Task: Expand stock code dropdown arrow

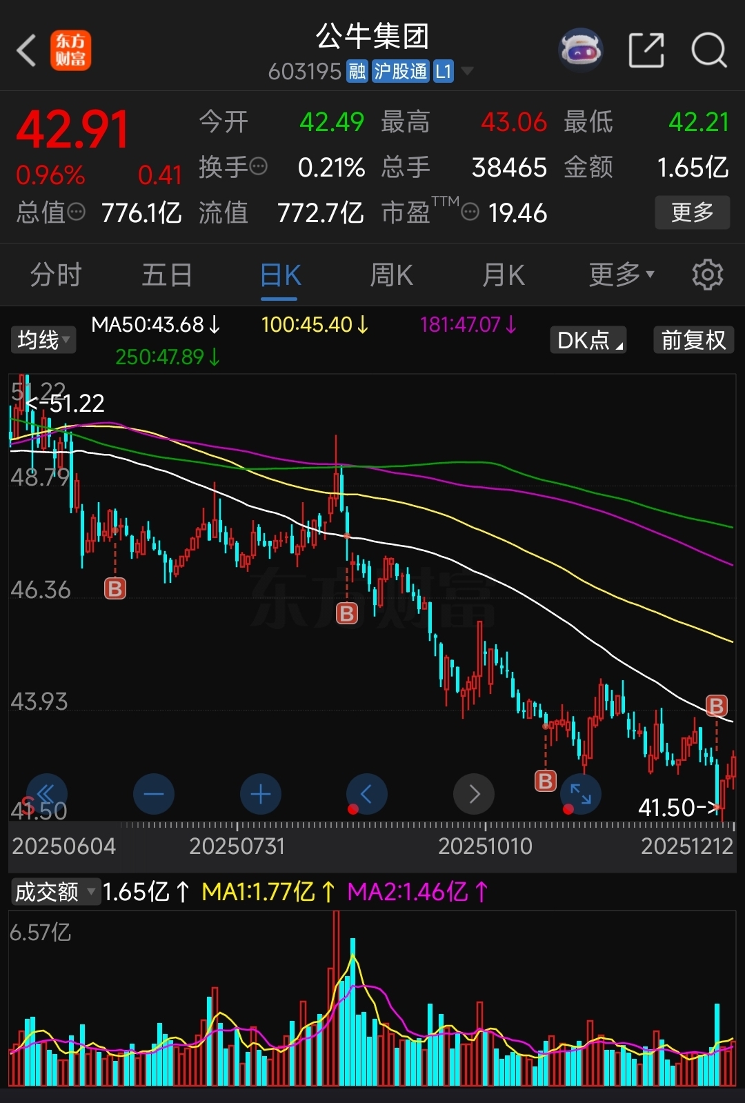Action: [x=467, y=71]
